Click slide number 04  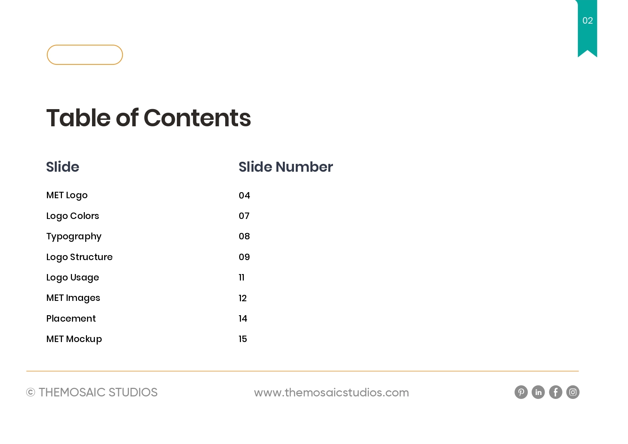[244, 195]
